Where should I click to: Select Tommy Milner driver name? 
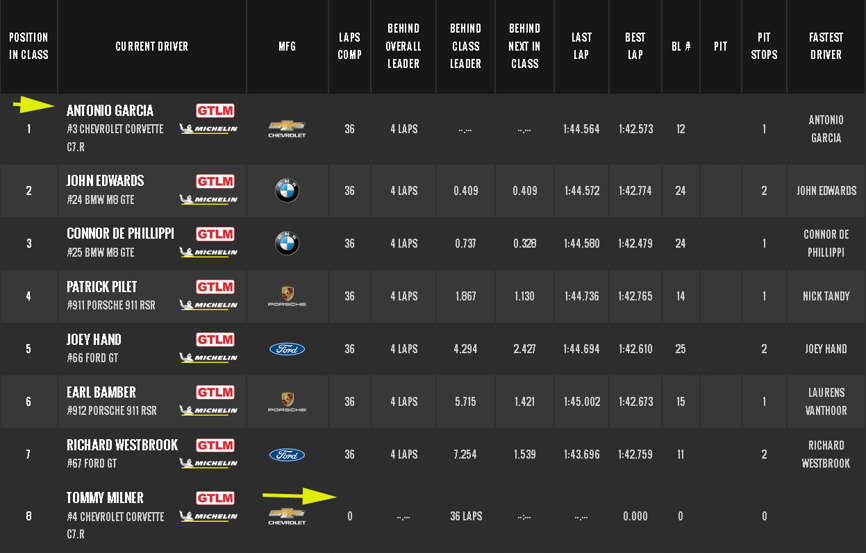(105, 497)
